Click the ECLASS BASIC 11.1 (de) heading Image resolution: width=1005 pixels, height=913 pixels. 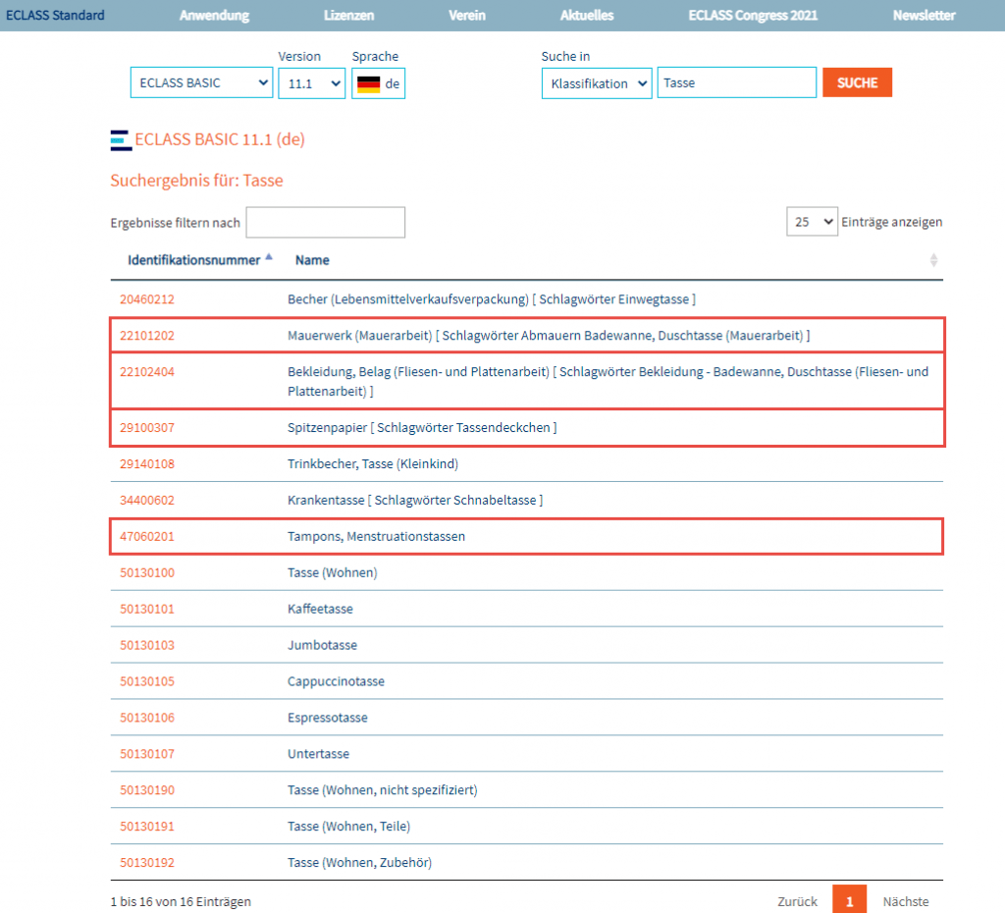click(220, 139)
